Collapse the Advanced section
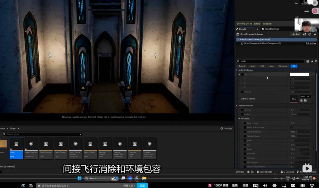The height and width of the screenshot is (188, 319). 239,119
